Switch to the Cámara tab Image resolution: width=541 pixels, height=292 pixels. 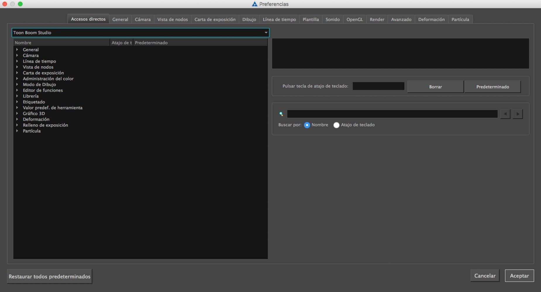pos(143,19)
